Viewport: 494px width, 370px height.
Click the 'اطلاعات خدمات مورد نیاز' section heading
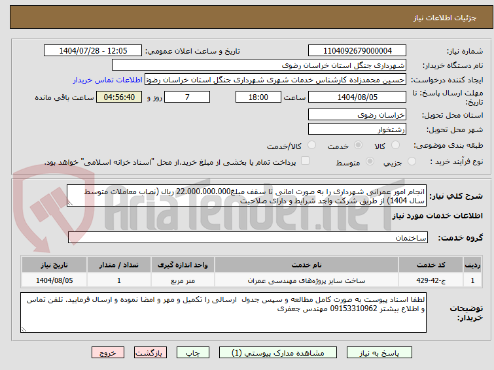[x=437, y=216]
